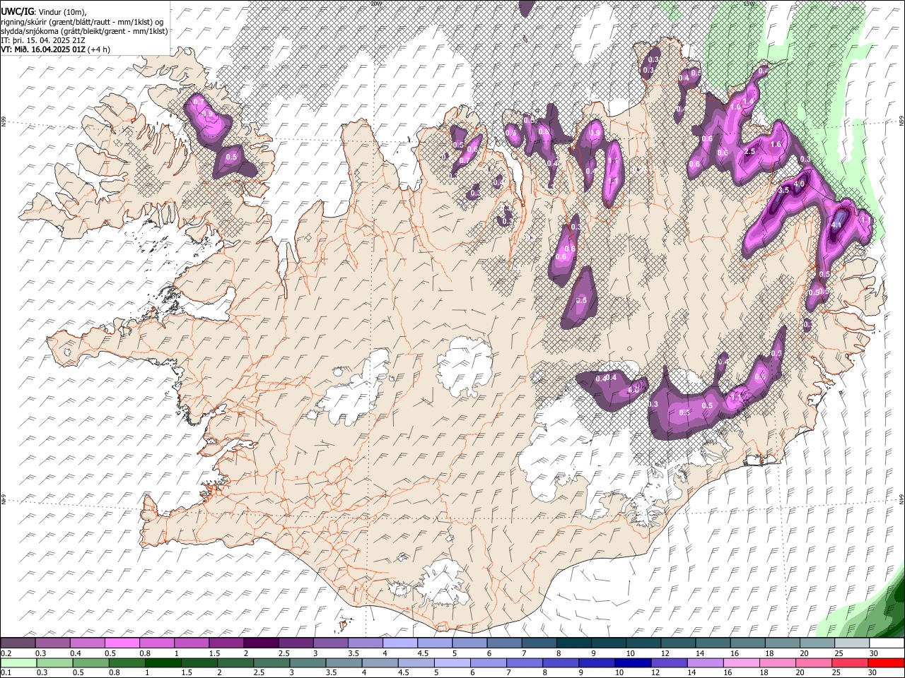
Task: Click the lower pink swatch between 18 and 20
Action: click(x=777, y=662)
